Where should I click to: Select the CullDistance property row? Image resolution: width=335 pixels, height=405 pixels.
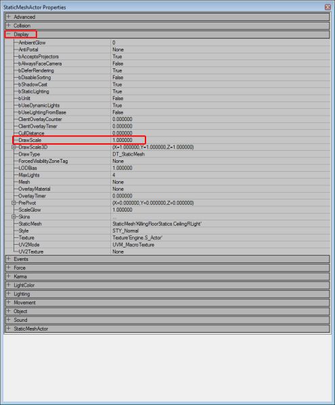point(168,133)
